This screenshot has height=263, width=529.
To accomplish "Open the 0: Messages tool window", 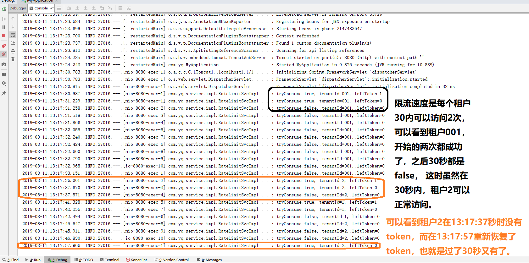I will pyautogui.click(x=209, y=260).
